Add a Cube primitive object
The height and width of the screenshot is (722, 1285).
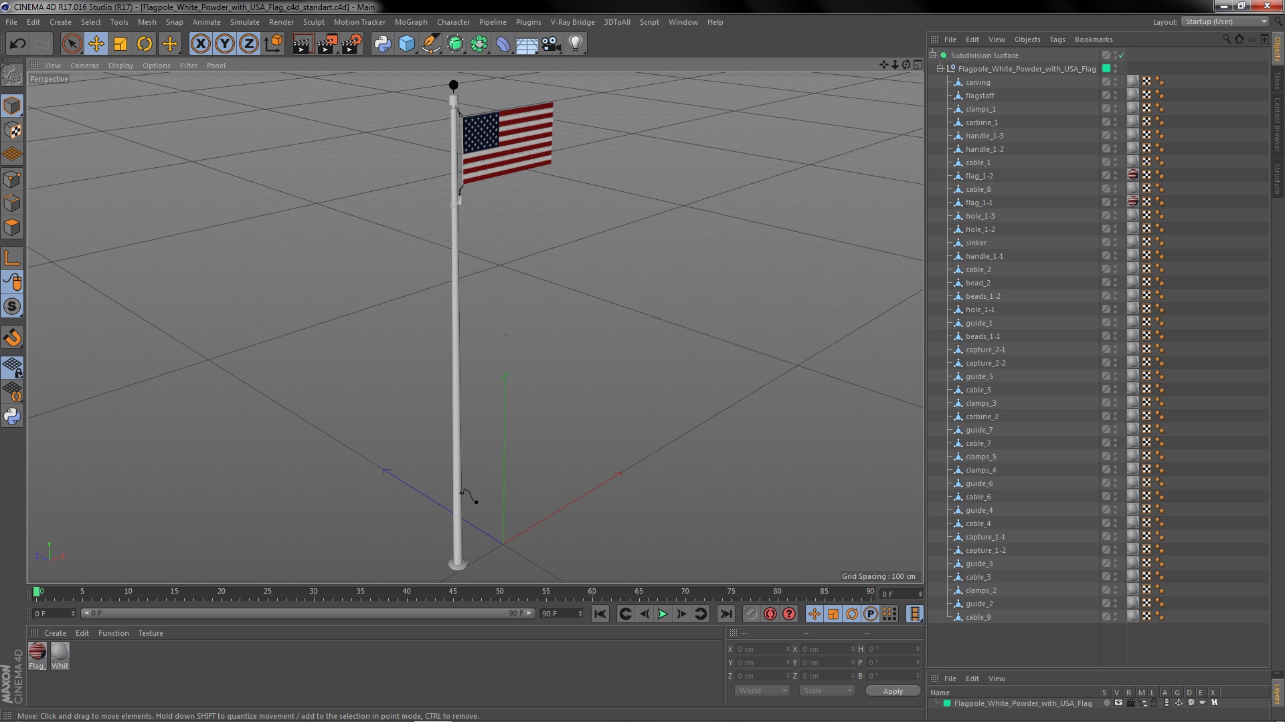[406, 44]
